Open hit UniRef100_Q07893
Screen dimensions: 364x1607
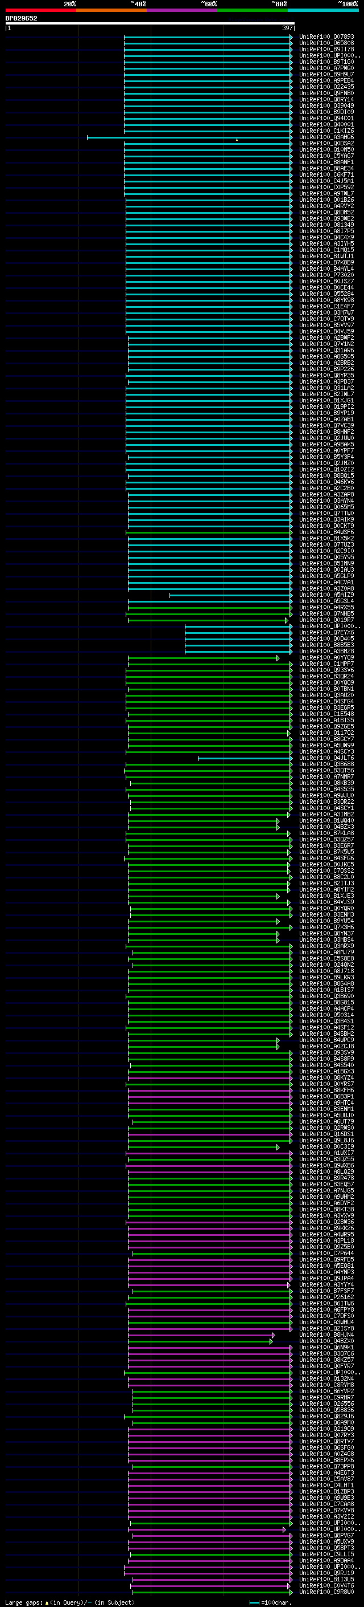pyautogui.click(x=326, y=37)
